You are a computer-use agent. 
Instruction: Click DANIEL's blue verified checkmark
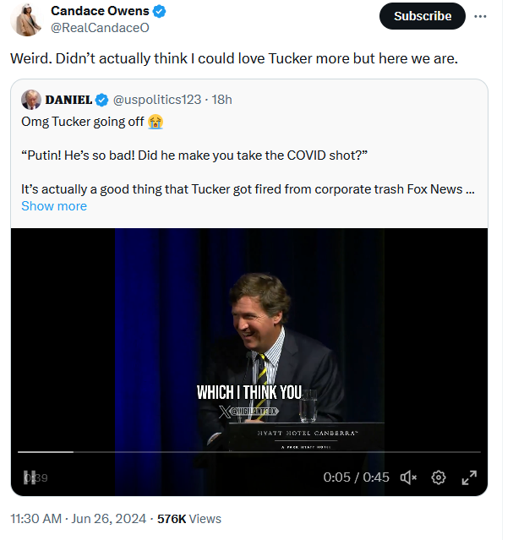pos(101,101)
